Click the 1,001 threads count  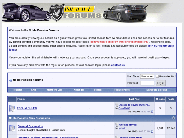point(160,128)
